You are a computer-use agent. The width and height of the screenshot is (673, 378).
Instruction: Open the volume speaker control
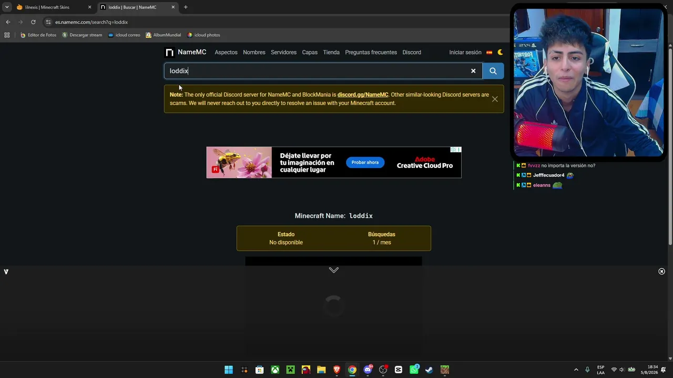pos(622,370)
